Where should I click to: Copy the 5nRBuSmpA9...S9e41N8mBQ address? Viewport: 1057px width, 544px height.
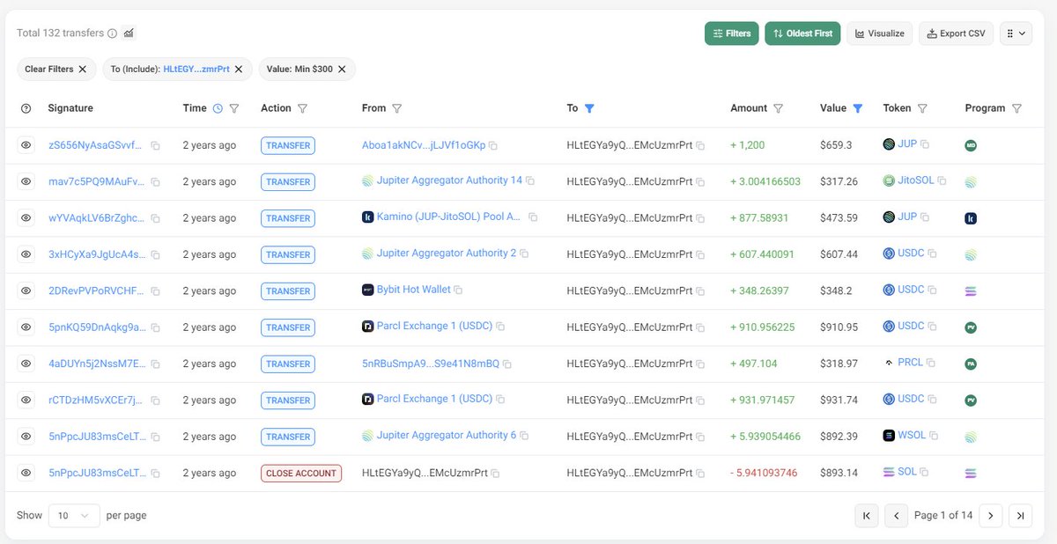[507, 364]
